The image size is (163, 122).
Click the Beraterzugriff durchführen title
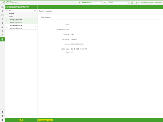(17, 7)
